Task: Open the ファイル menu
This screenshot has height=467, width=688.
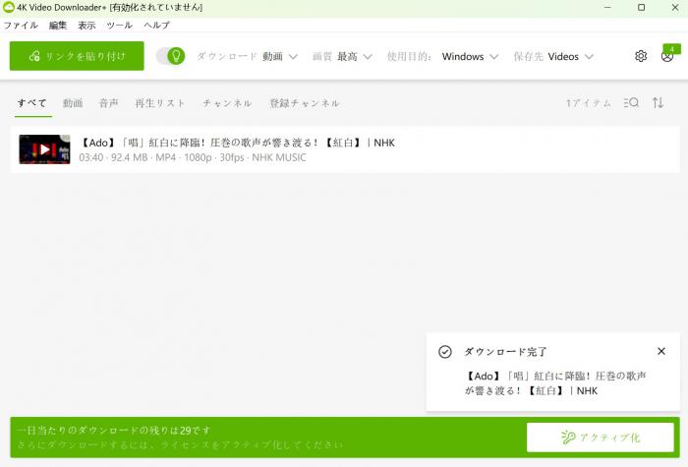Action: (x=21, y=25)
